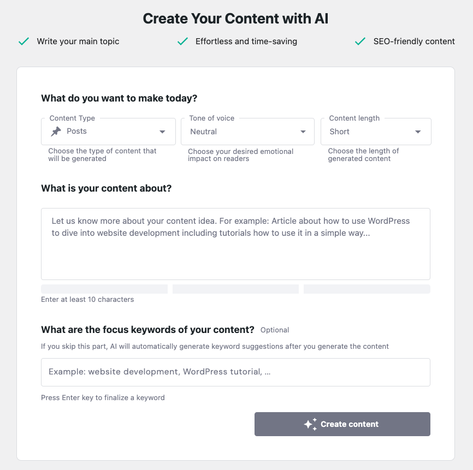Click the middle progress segment below the textarea
Image resolution: width=473 pixels, height=470 pixels.
235,288
